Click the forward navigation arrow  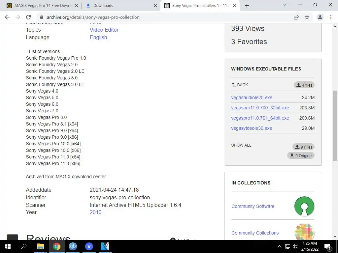click(x=18, y=17)
